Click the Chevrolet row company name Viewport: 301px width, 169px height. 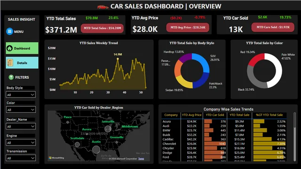click(x=169, y=144)
